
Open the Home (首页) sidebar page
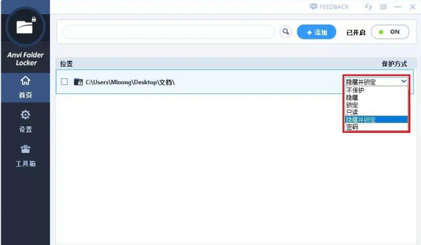click(25, 87)
